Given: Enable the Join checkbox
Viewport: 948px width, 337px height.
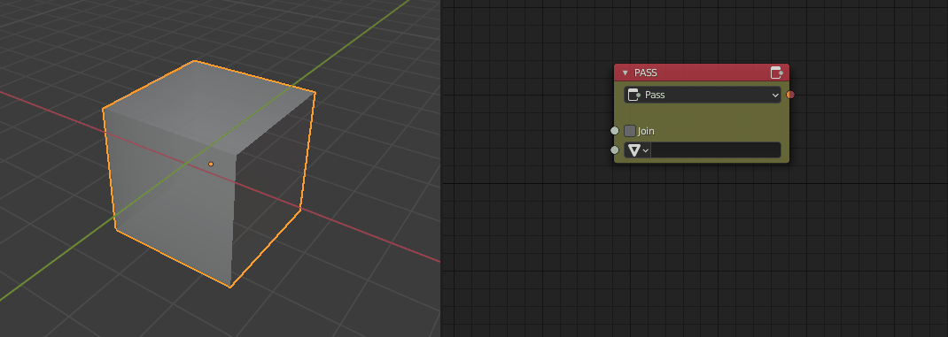Looking at the screenshot, I should 630,131.
